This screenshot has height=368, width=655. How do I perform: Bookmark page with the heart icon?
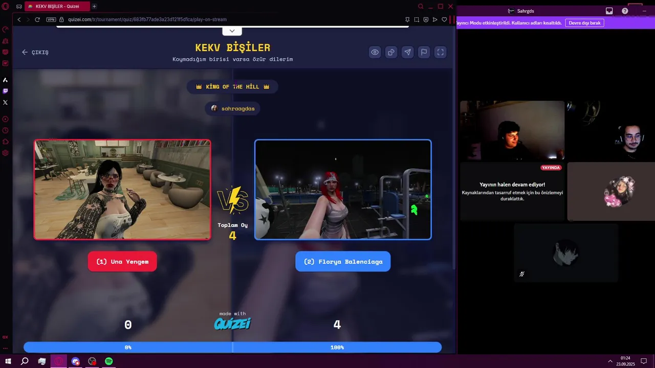tap(444, 19)
